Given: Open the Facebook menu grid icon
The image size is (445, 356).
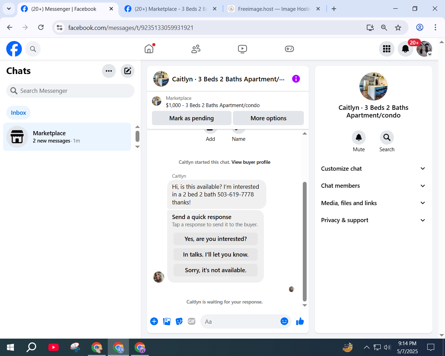Looking at the screenshot, I should coord(387,49).
